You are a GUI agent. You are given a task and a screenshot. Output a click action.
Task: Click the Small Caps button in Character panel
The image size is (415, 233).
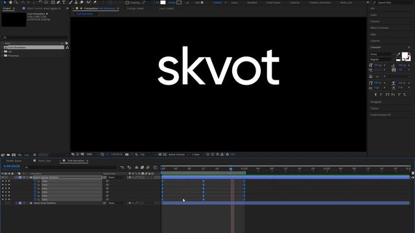[x=394, y=94]
